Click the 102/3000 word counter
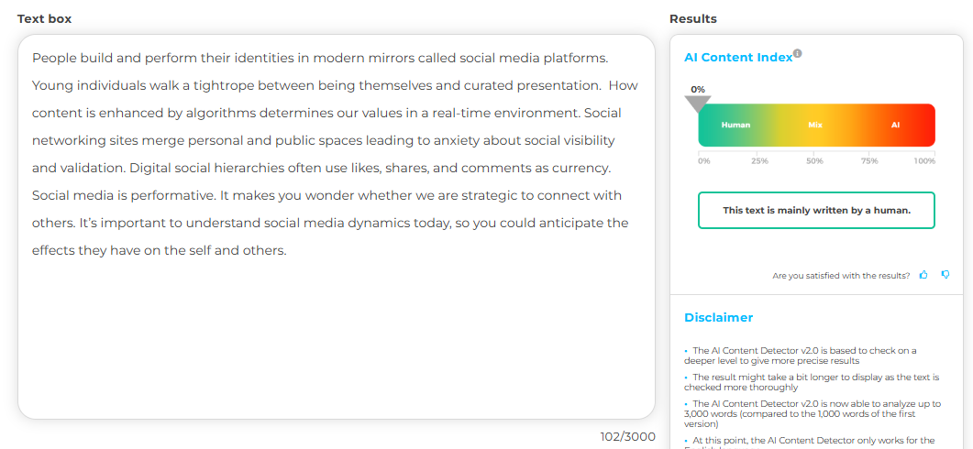Viewport: 973px width, 449px height. click(627, 436)
